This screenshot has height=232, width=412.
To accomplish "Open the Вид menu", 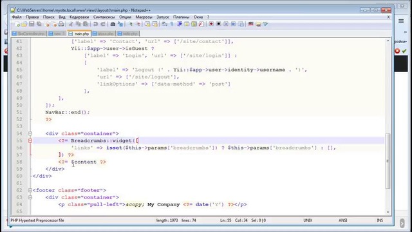I will [62, 17].
